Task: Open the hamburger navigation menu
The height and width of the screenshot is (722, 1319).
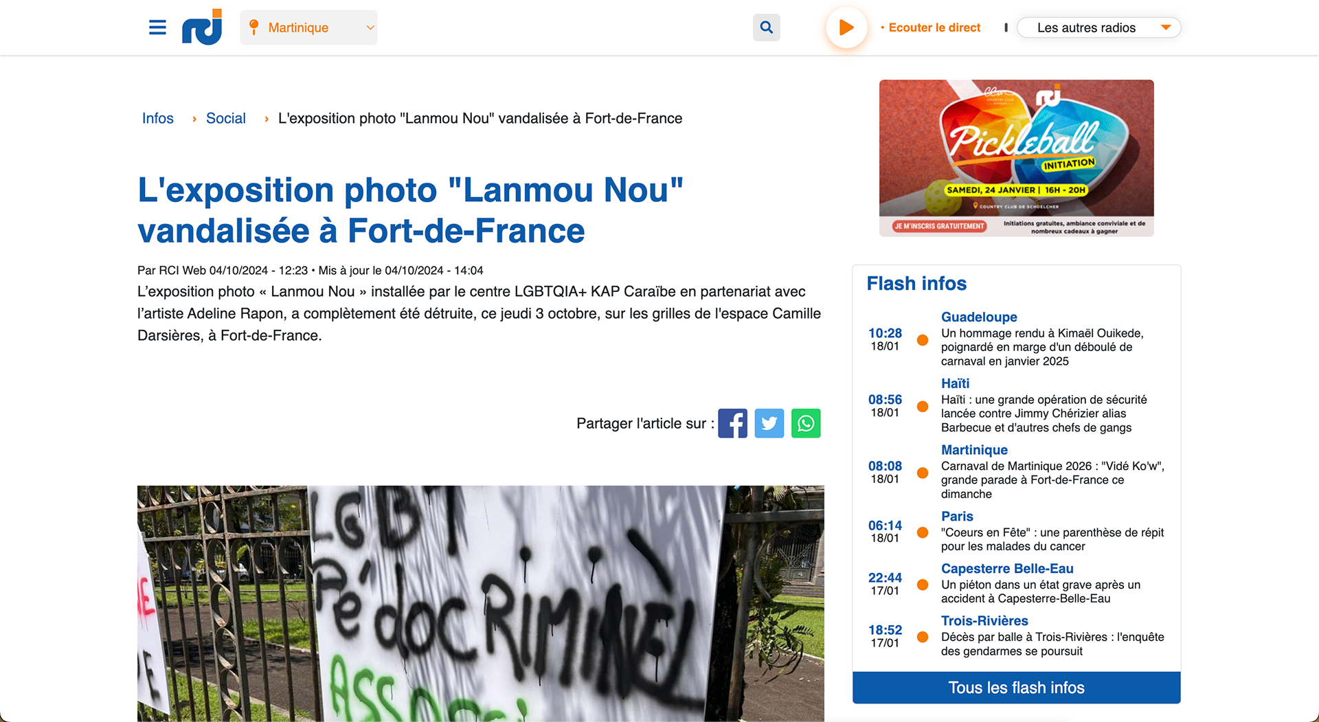Action: click(x=157, y=27)
